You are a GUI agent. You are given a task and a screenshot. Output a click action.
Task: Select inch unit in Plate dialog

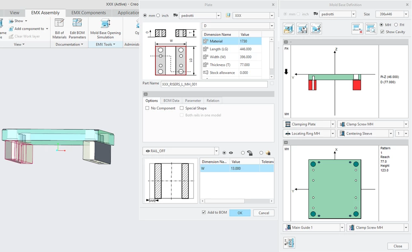tap(158, 16)
